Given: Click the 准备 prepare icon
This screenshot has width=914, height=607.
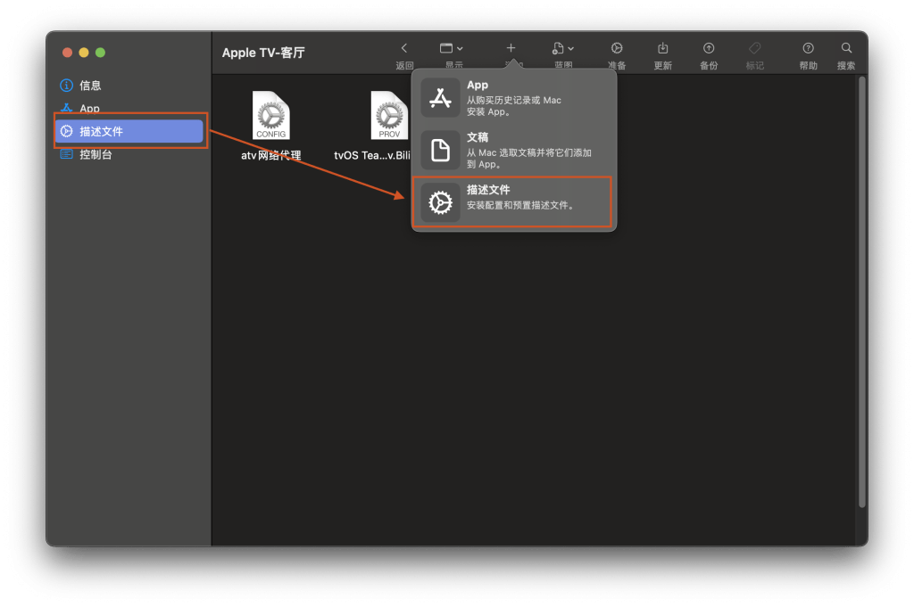Looking at the screenshot, I should tap(617, 48).
